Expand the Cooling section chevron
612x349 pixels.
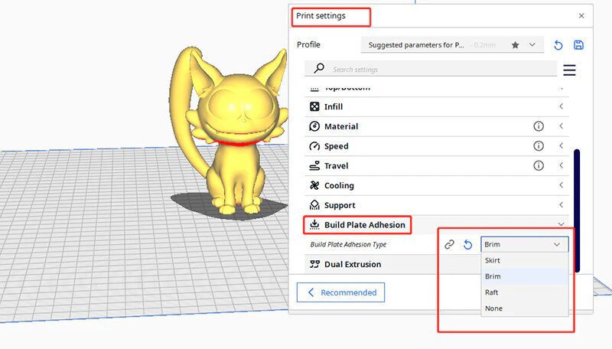click(561, 185)
